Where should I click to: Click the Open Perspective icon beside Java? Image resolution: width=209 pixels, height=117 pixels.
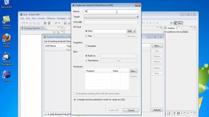(171, 23)
